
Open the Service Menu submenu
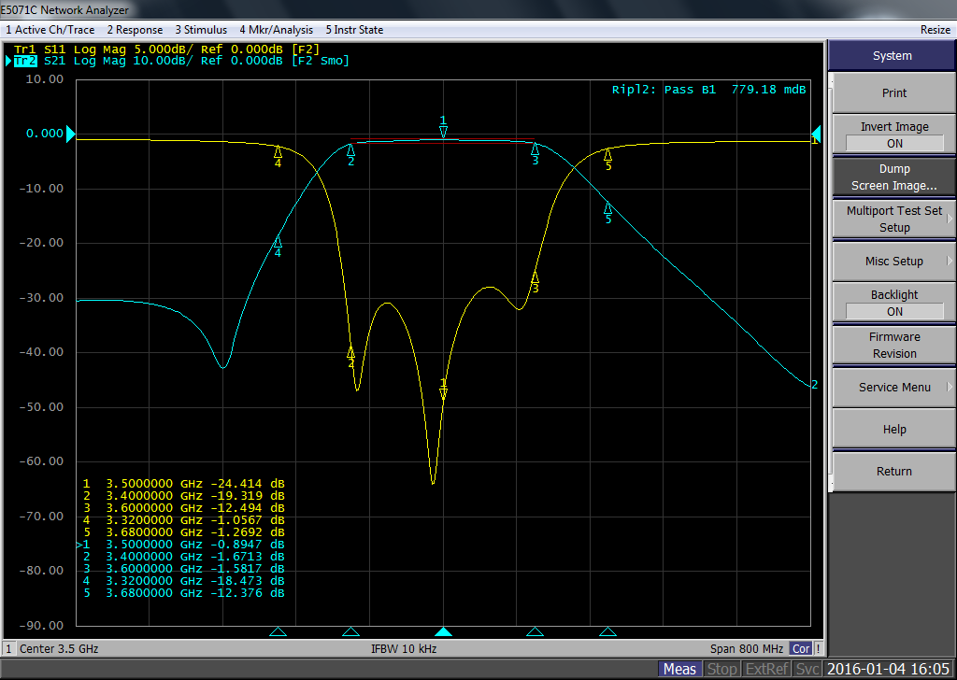click(x=893, y=388)
